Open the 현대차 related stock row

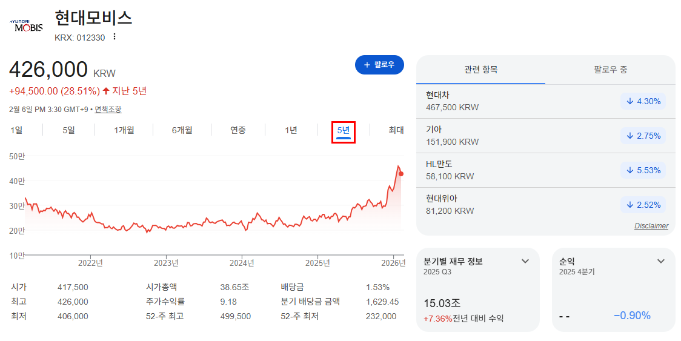point(546,101)
